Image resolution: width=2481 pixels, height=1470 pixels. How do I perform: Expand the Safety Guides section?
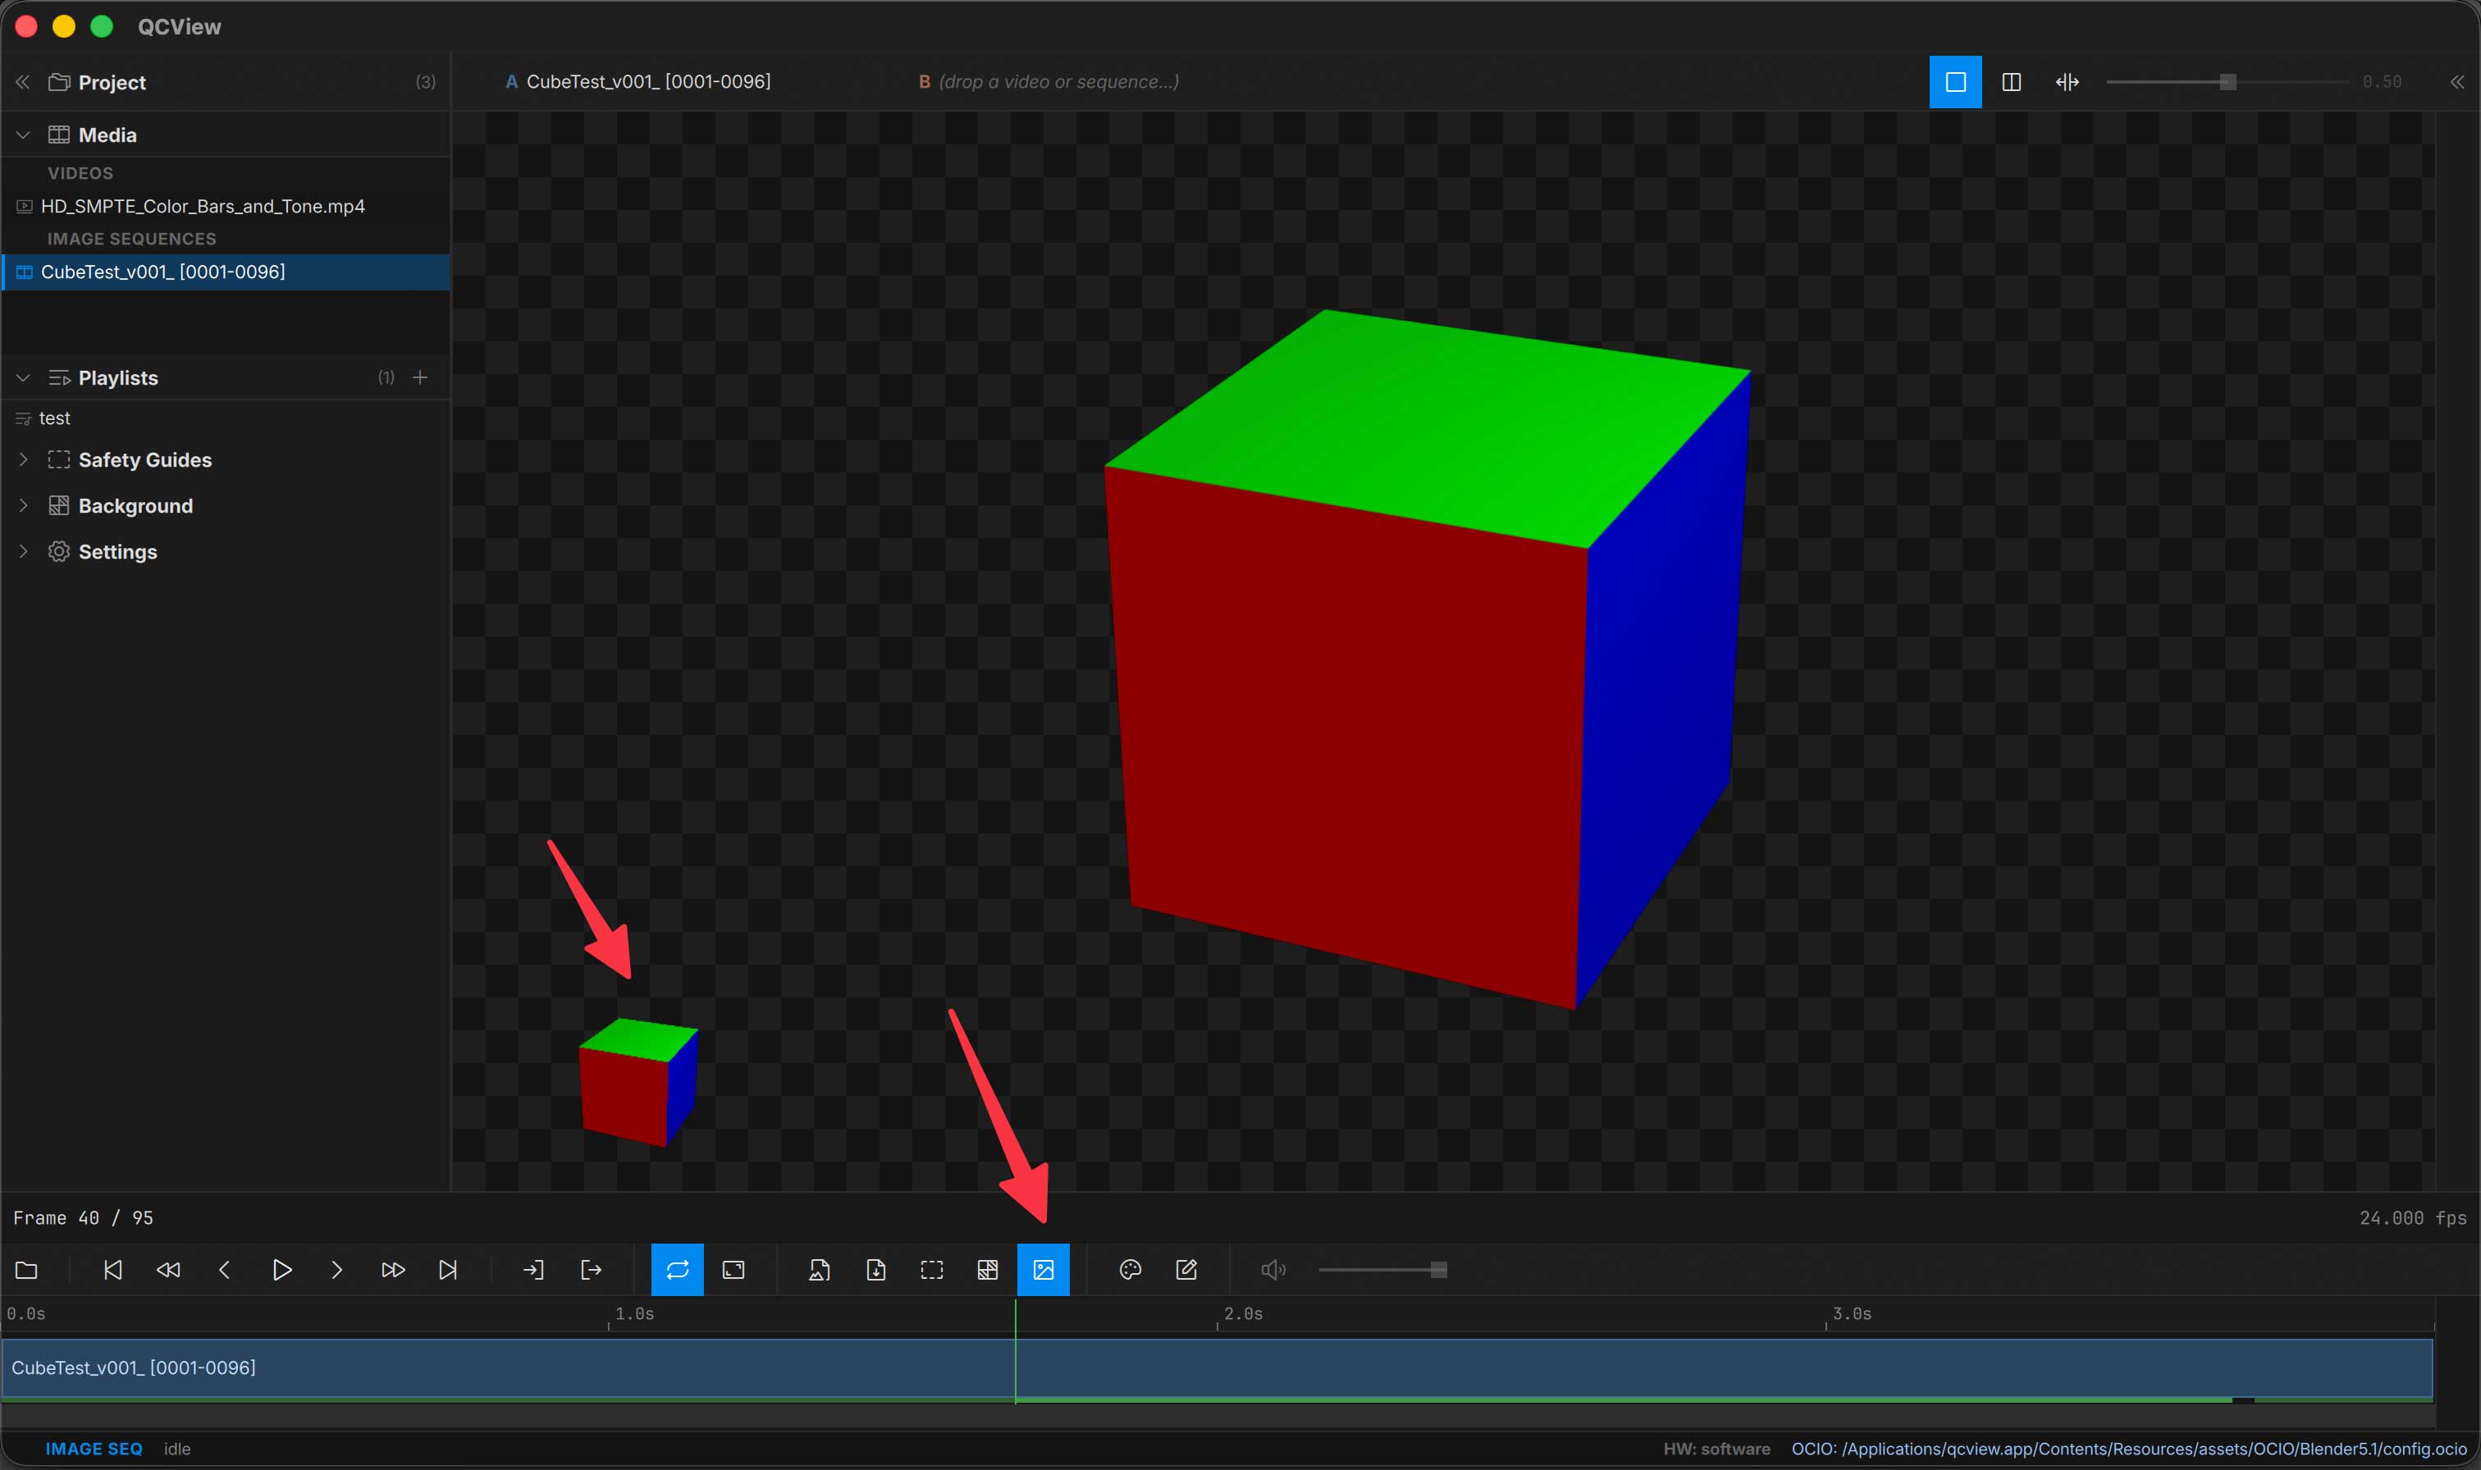click(x=23, y=459)
